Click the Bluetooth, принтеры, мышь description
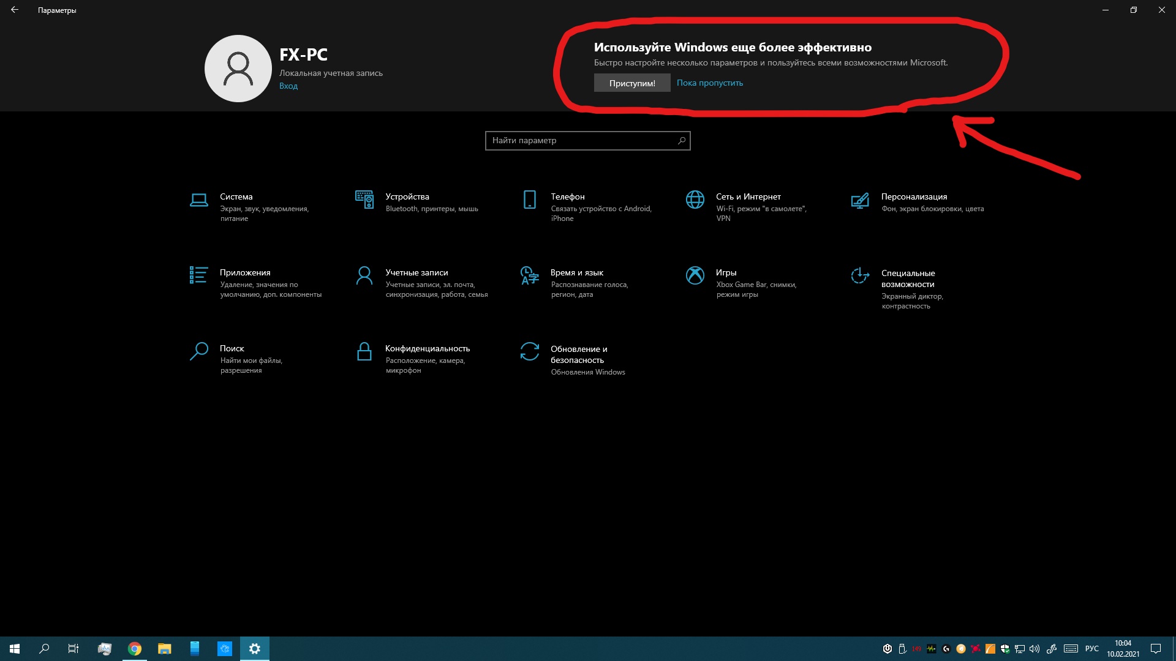 click(432, 209)
